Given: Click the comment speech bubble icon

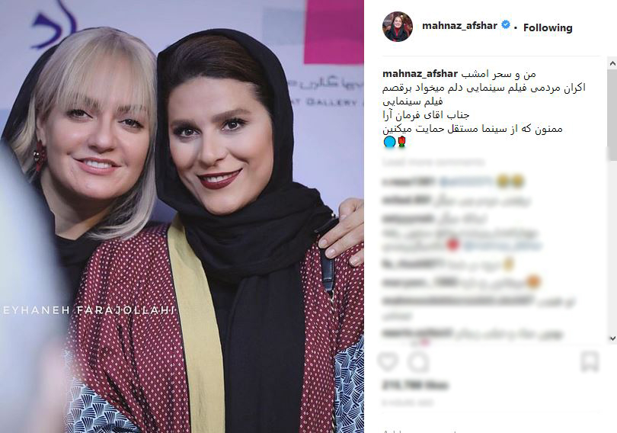Looking at the screenshot, I should pyautogui.click(x=419, y=362).
